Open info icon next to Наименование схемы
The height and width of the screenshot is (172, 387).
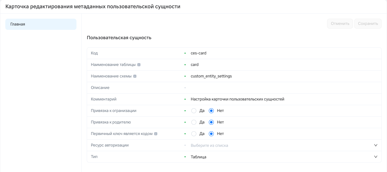coord(135,77)
